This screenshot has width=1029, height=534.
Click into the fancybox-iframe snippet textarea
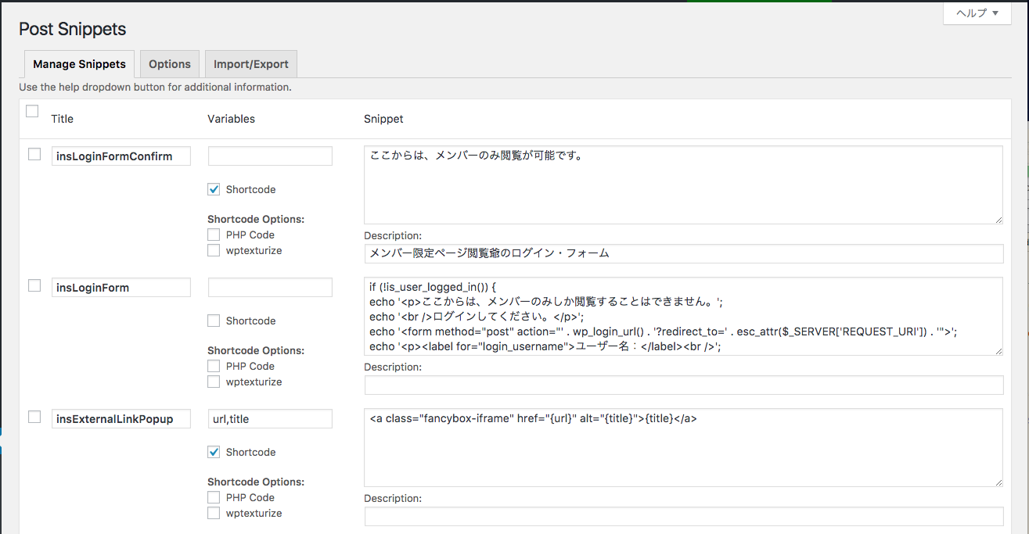click(x=683, y=447)
